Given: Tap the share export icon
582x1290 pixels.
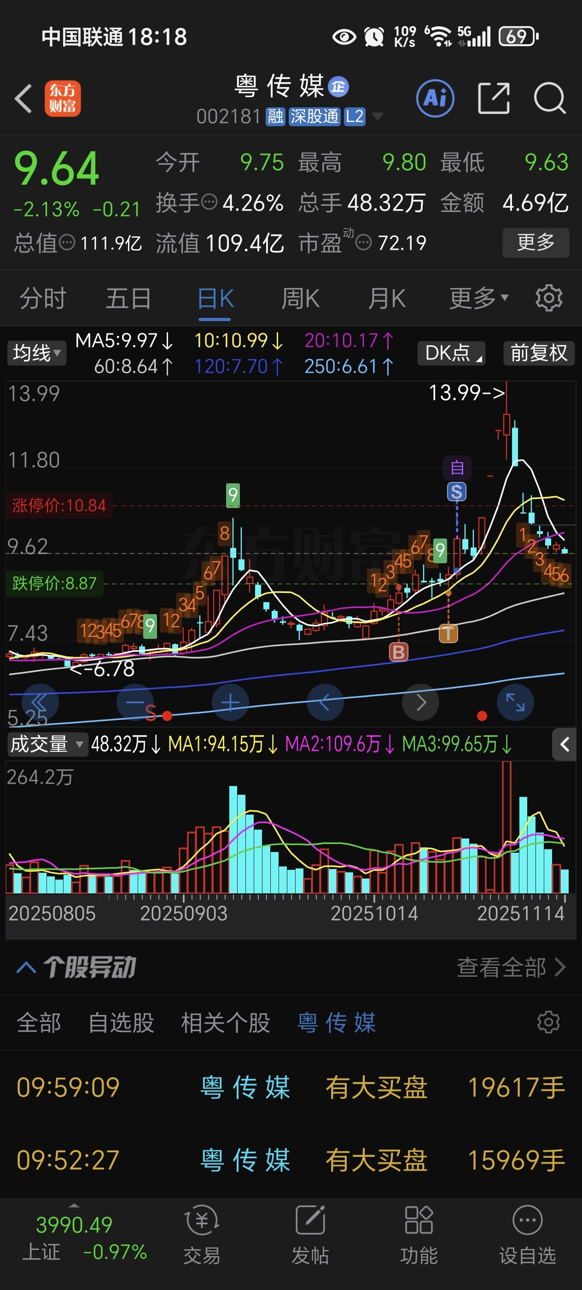Looking at the screenshot, I should click(494, 98).
